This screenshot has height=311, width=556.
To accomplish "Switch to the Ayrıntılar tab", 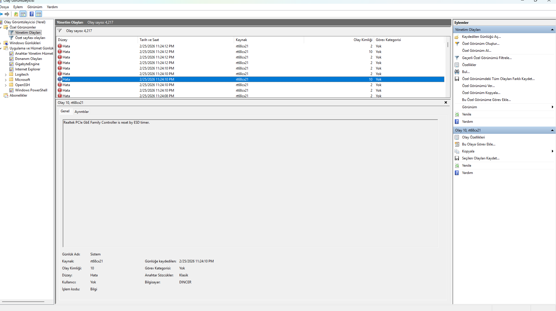I will [x=82, y=112].
